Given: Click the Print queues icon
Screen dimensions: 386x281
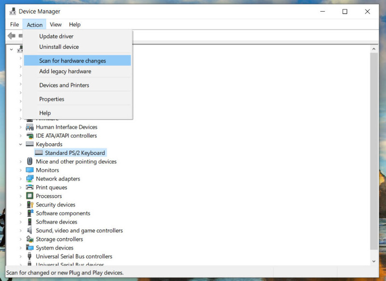Looking at the screenshot, I should click(x=30, y=187).
